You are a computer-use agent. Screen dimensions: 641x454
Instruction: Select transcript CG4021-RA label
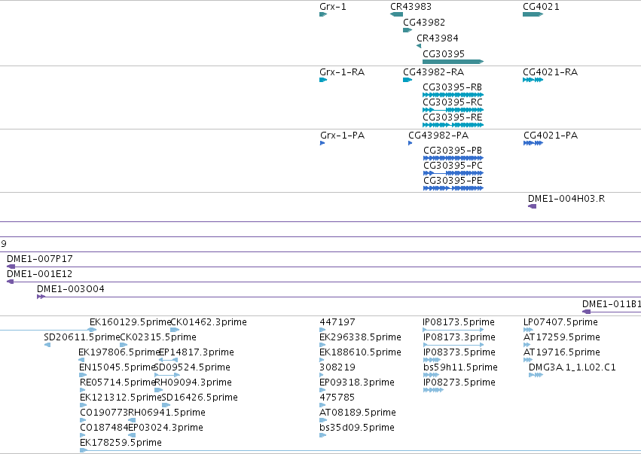(551, 72)
